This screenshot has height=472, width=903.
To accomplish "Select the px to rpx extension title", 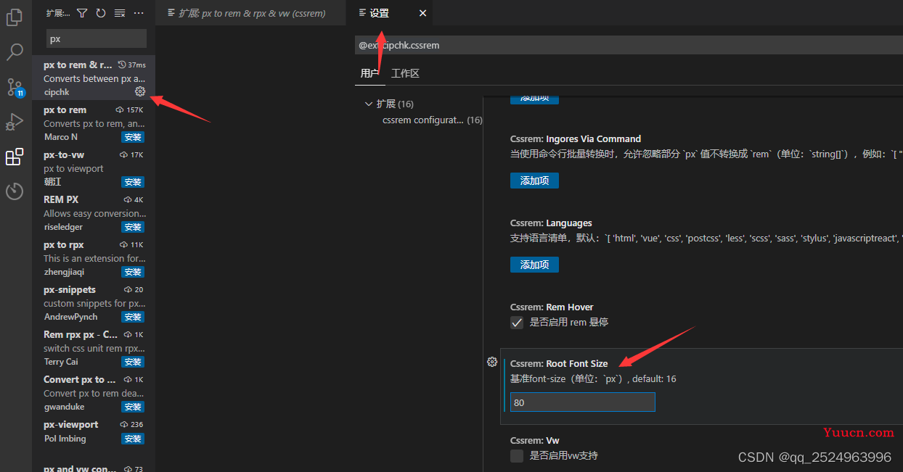I will (x=64, y=245).
